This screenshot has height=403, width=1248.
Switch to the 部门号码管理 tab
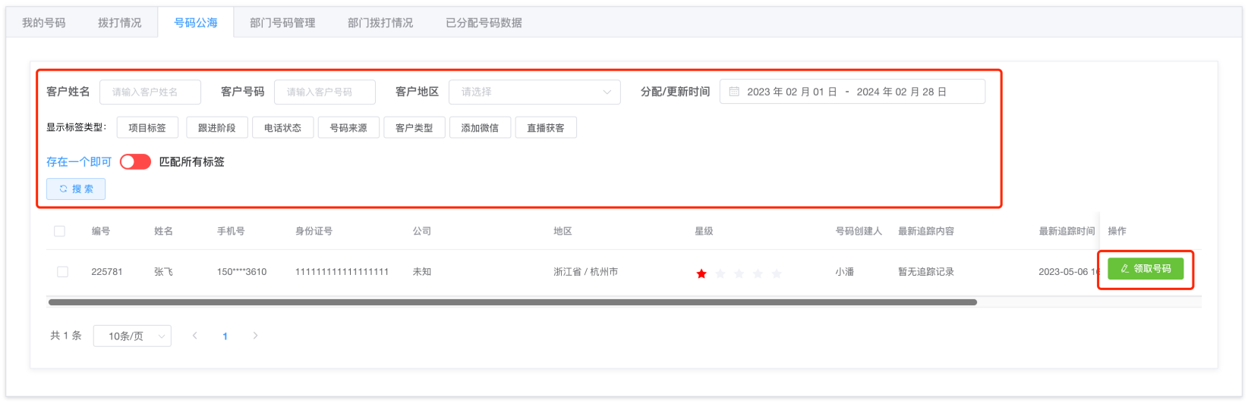pos(282,23)
